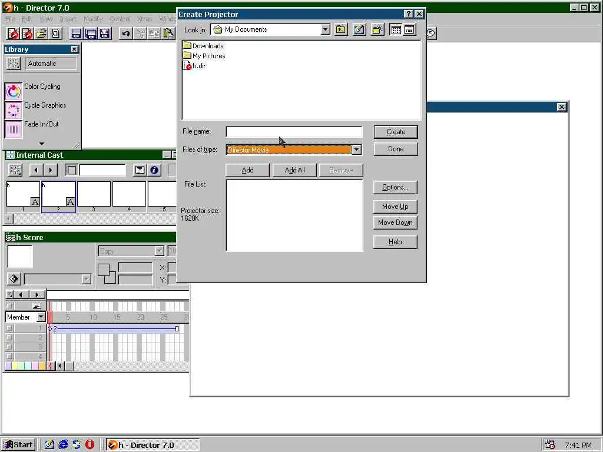Viewport: 603px width, 452px height.
Task: Select the Cycle Graphics behavior icon
Action: click(x=14, y=110)
